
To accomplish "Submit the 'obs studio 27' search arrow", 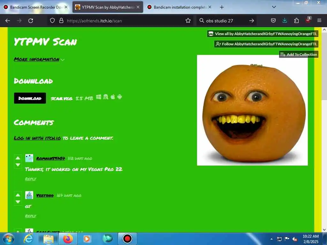I will (252, 21).
